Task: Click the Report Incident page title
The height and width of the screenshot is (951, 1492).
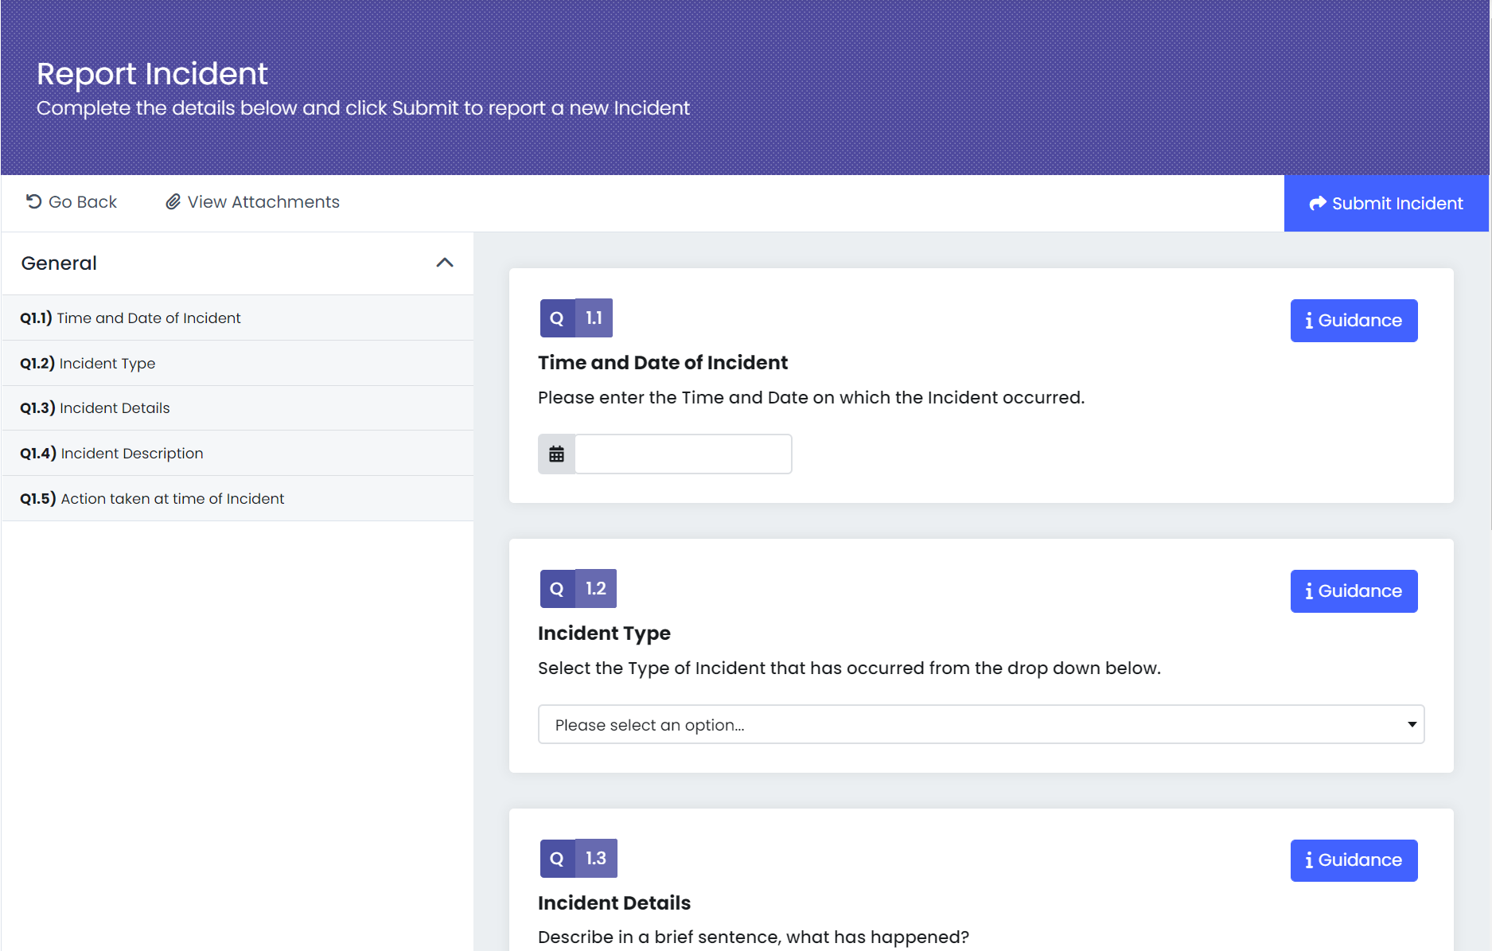Action: click(x=152, y=74)
